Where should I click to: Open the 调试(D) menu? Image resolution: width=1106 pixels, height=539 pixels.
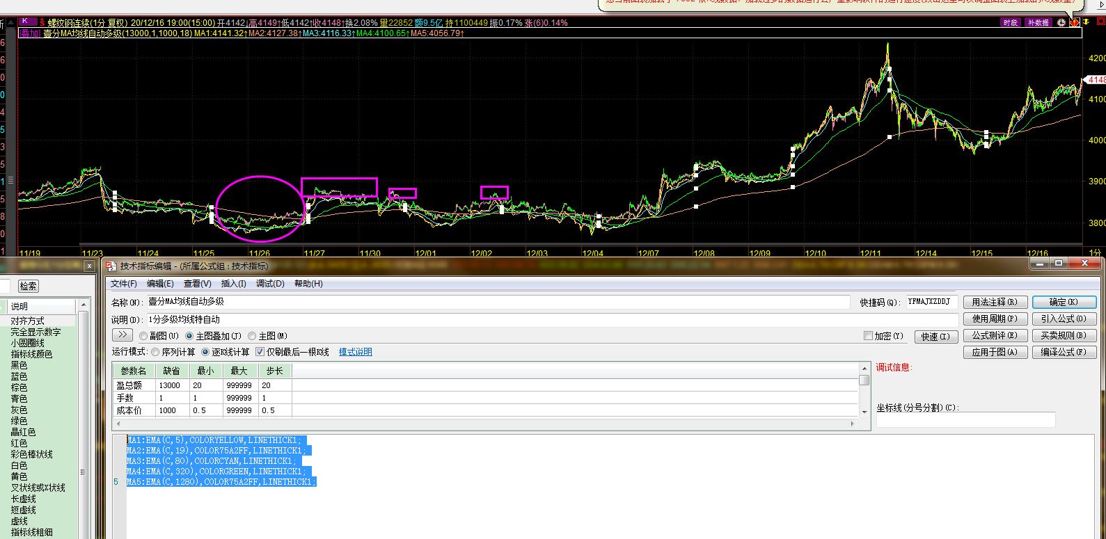pyautogui.click(x=270, y=284)
